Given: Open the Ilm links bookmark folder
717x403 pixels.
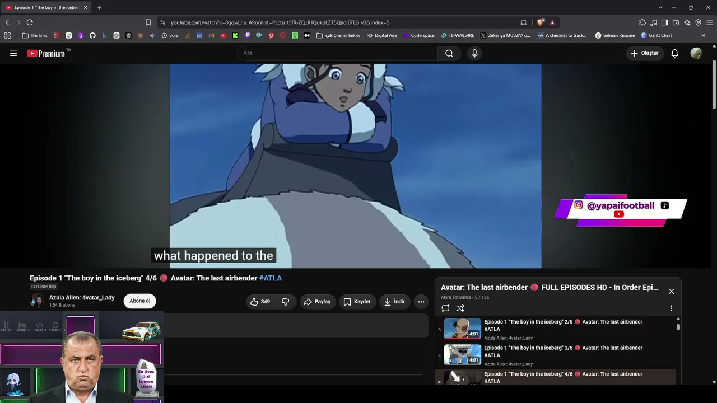Looking at the screenshot, I should point(35,35).
